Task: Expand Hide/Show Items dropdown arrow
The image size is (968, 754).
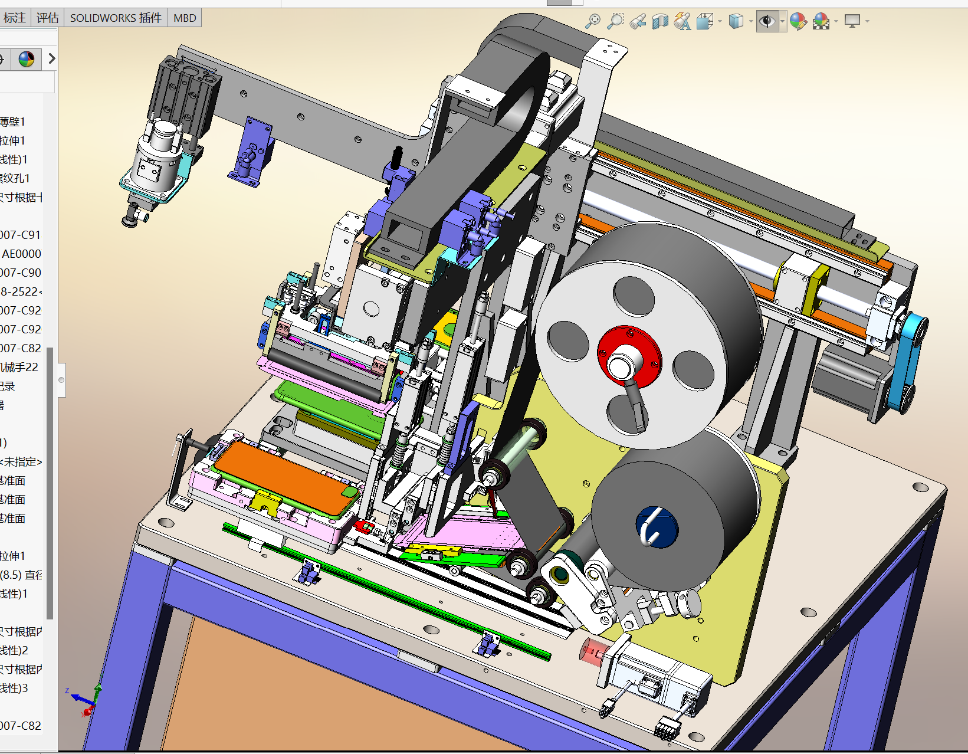Action: click(782, 22)
